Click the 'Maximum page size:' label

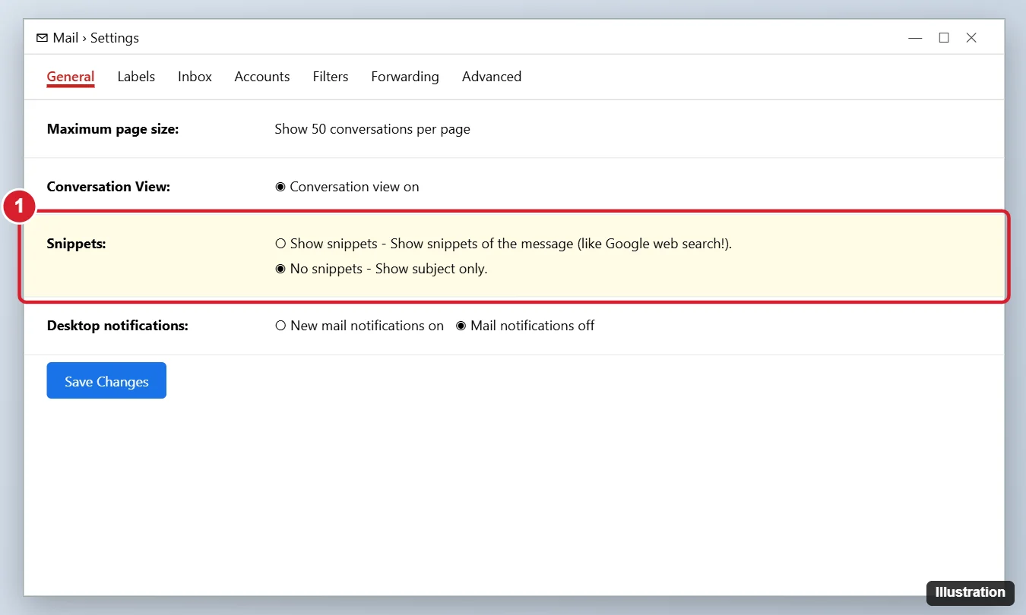pos(112,129)
